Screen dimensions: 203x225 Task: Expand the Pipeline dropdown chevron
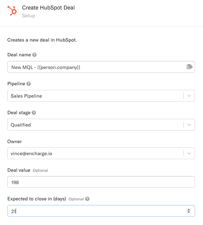point(189,96)
